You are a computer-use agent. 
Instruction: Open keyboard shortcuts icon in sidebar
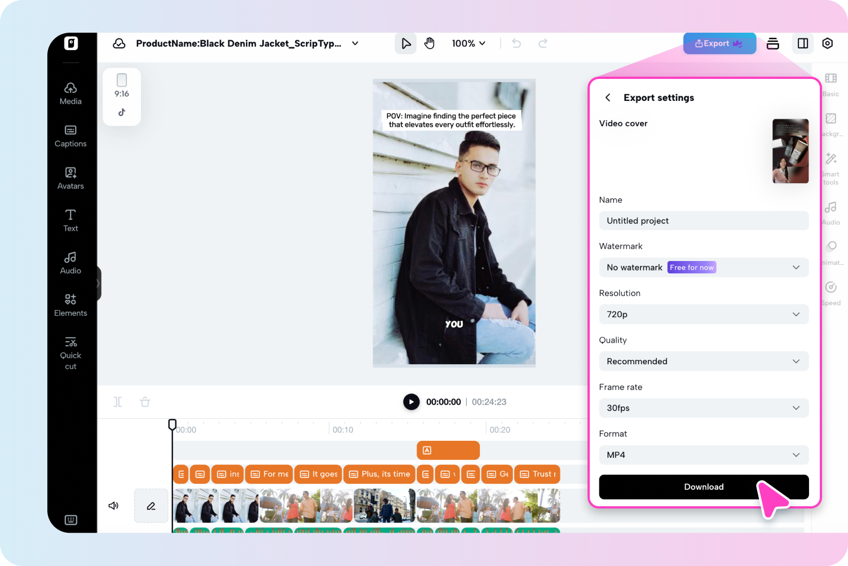tap(71, 520)
